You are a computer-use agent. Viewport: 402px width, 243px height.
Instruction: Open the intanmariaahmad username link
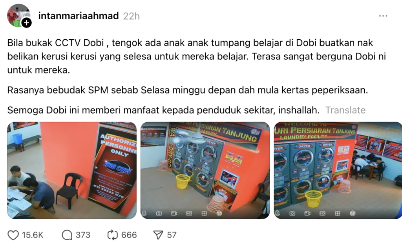pos(79,16)
